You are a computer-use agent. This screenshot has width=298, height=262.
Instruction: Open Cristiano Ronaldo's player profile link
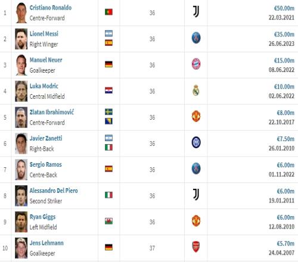(51, 8)
